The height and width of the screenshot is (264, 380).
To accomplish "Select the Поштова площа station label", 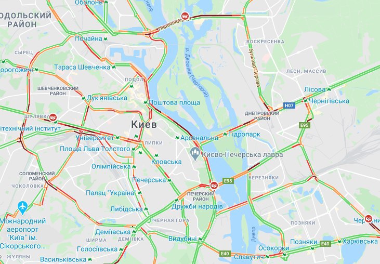I will pyautogui.click(x=174, y=102).
